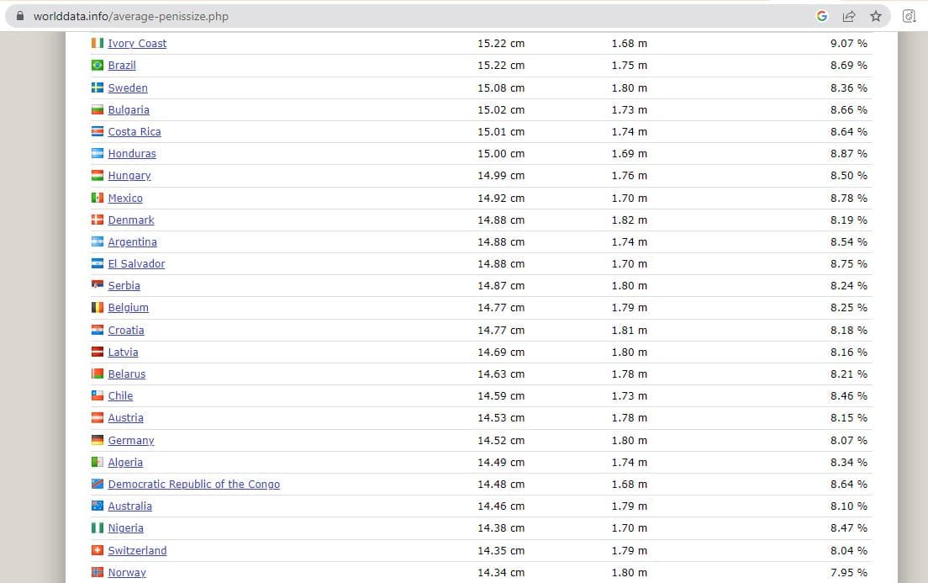The height and width of the screenshot is (583, 928).
Task: Click the Germany flag icon
Action: tap(98, 440)
